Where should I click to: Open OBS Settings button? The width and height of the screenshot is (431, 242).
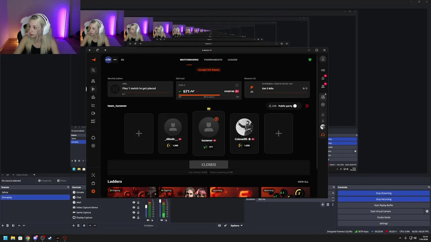[x=384, y=224]
